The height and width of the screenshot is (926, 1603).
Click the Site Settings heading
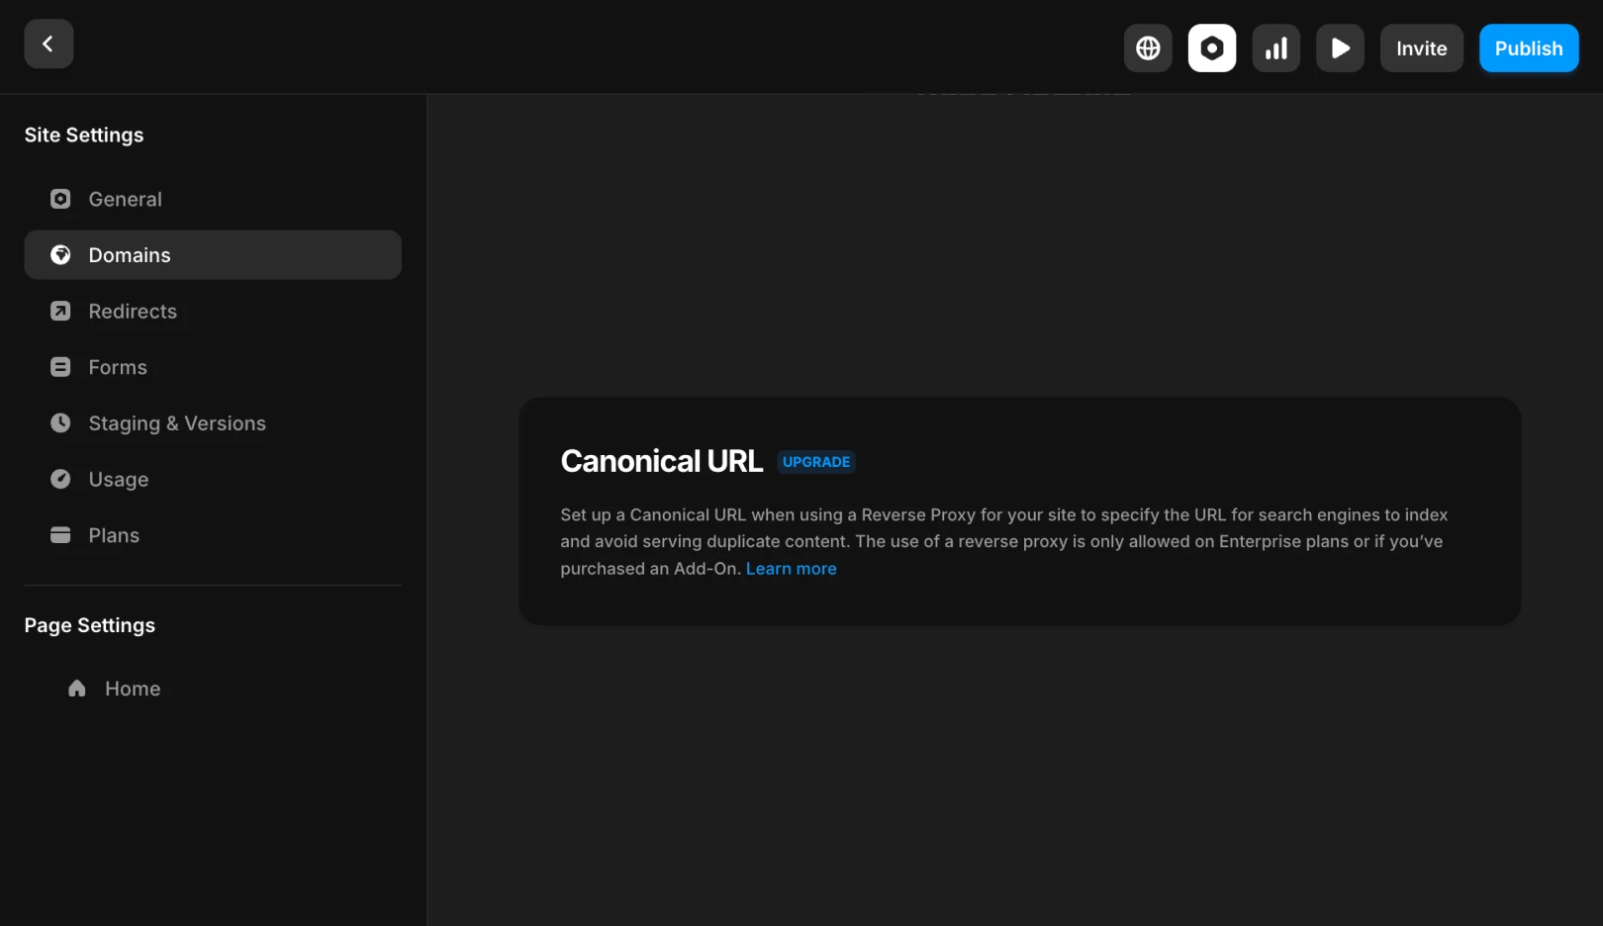point(84,136)
